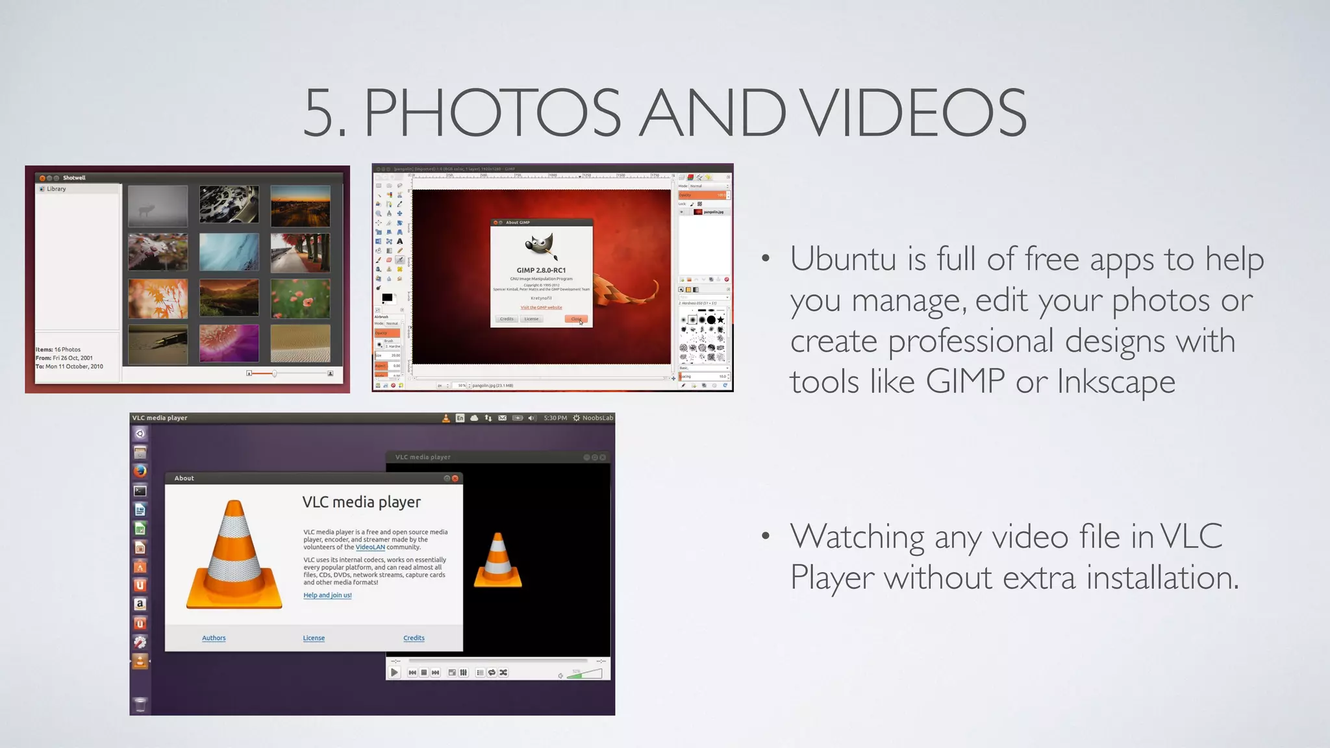
Task: Select star brush in GIMP brushes grid
Action: click(x=721, y=319)
